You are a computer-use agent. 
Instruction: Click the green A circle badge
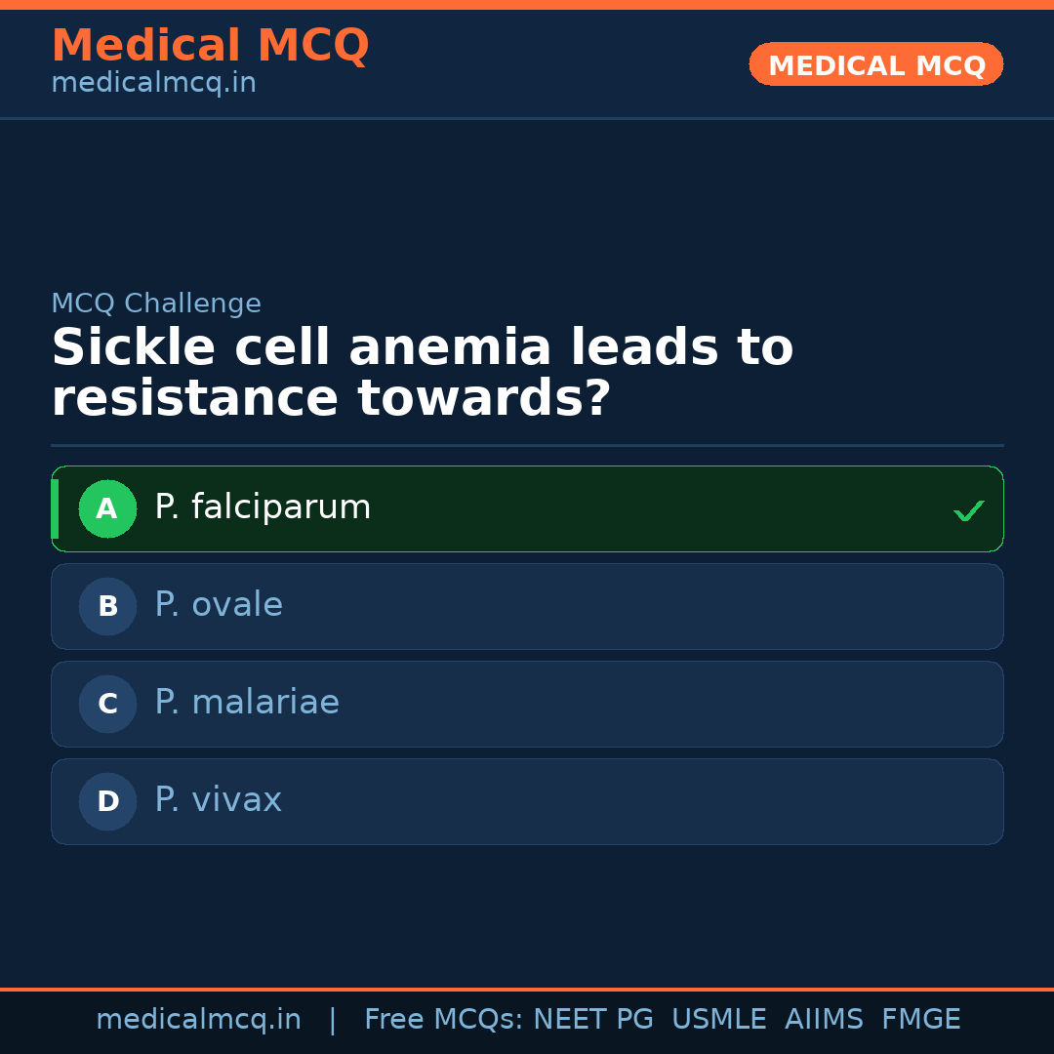coord(107,508)
